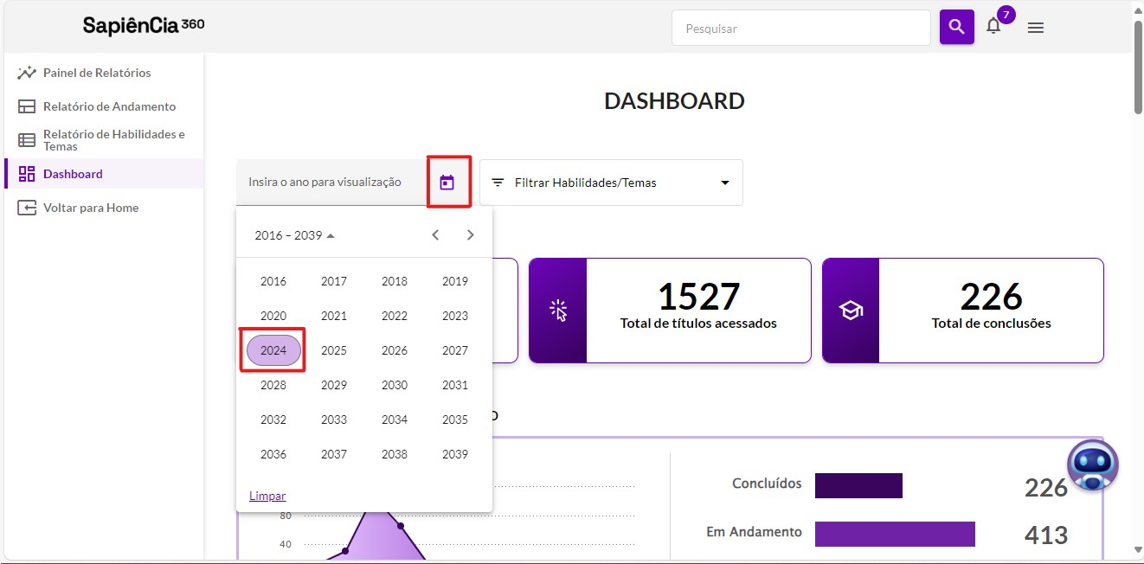Image resolution: width=1144 pixels, height=564 pixels.
Task: Choose year 2025 in the picker
Action: pos(334,350)
